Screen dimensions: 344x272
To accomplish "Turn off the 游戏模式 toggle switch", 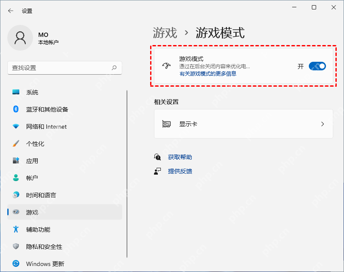I will click(317, 66).
